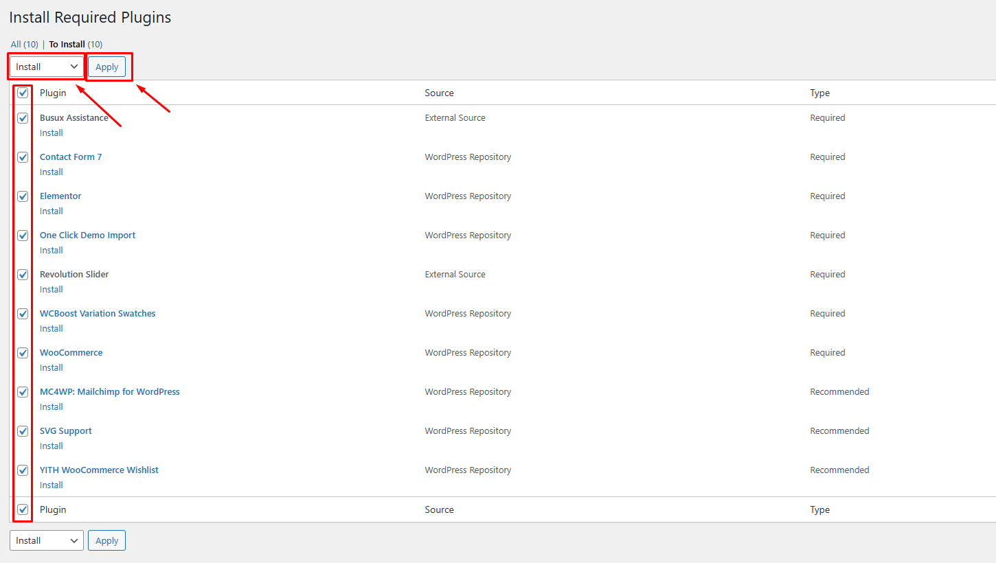996x563 pixels.
Task: Uncheck YITH WooCommerce Wishlist checkbox
Action: pos(23,470)
